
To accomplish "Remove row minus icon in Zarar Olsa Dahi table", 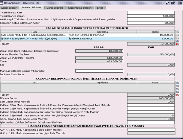I will coord(177,35).
